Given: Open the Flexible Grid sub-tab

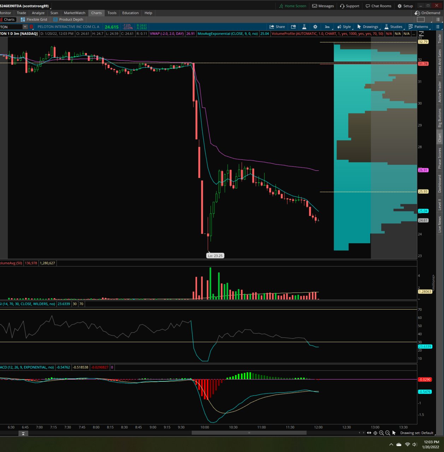Looking at the screenshot, I should (34, 19).
